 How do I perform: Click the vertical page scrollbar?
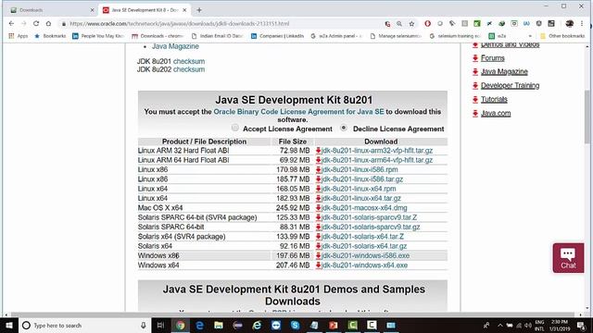coord(587,117)
